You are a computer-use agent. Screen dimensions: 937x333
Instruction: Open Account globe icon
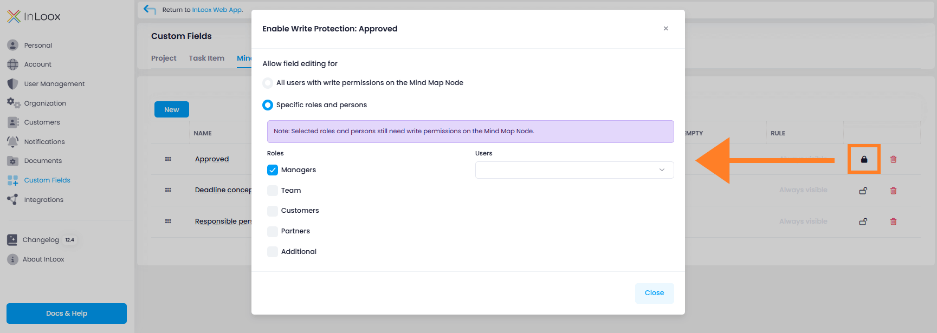coord(13,64)
